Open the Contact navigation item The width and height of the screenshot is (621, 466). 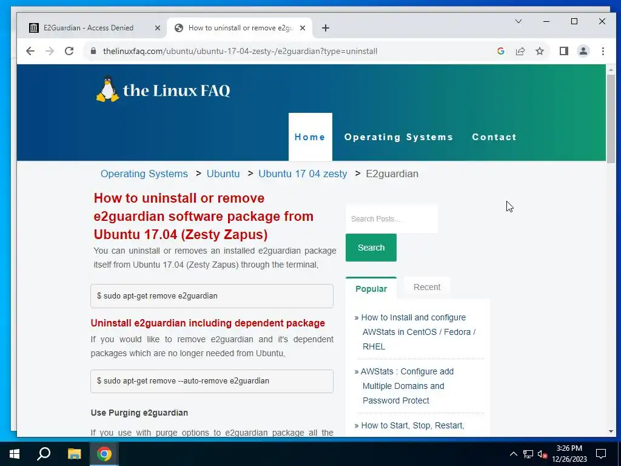[494, 137]
